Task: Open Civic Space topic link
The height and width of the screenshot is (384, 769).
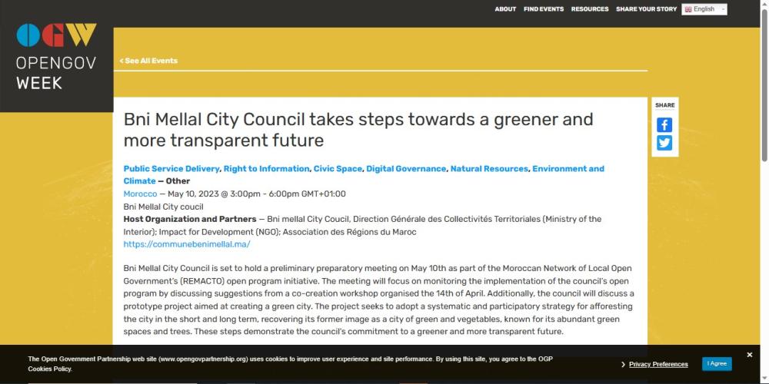Action: (338, 168)
